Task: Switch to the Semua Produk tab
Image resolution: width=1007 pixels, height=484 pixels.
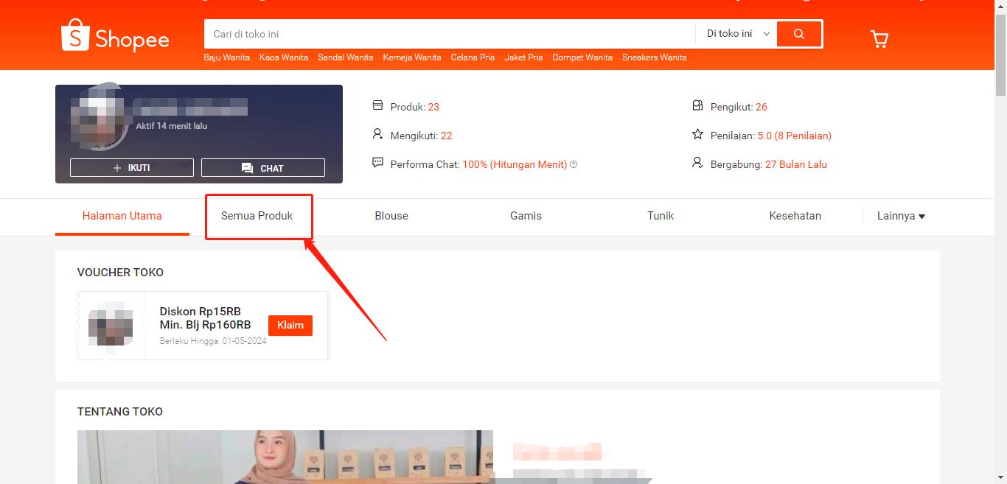Action: click(x=258, y=216)
